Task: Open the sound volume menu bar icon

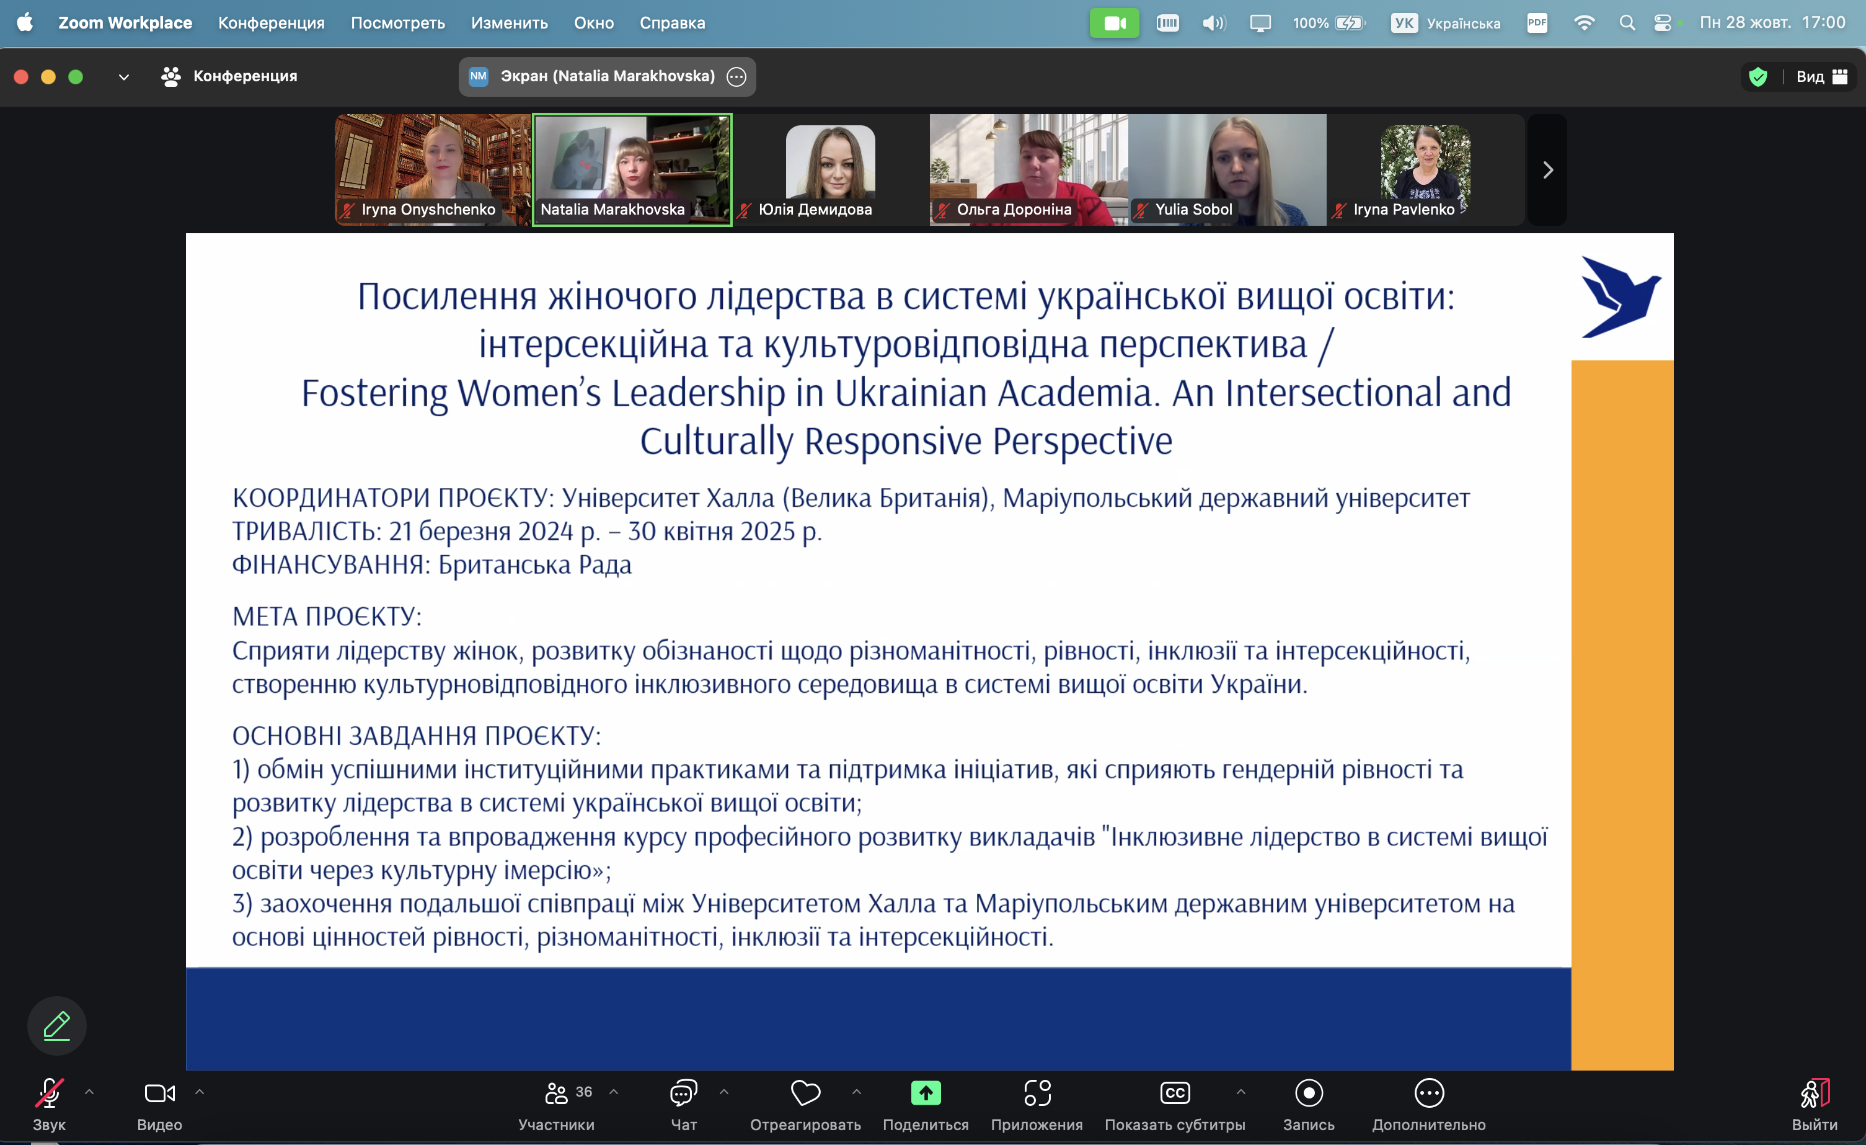Action: pyautogui.click(x=1214, y=23)
